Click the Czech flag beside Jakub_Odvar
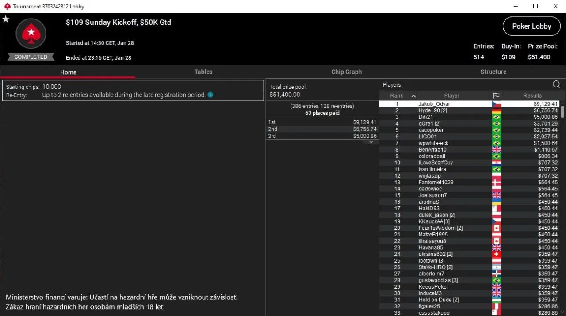 coord(496,103)
